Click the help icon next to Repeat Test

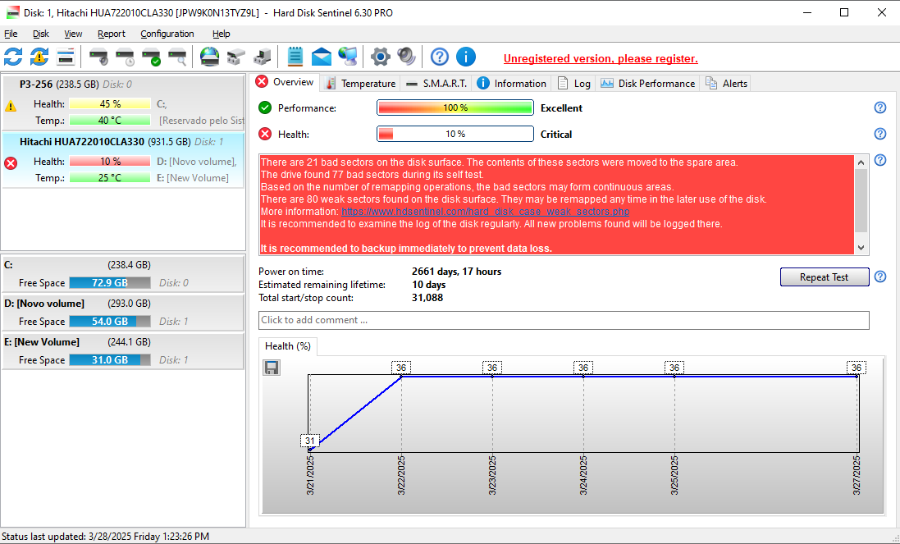(880, 277)
